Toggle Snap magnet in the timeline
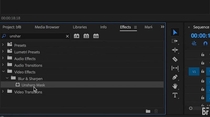Viewport: 210px width, 117px height. [206, 43]
